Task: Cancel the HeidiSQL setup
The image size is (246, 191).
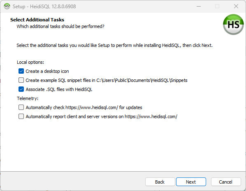Action: point(226,182)
